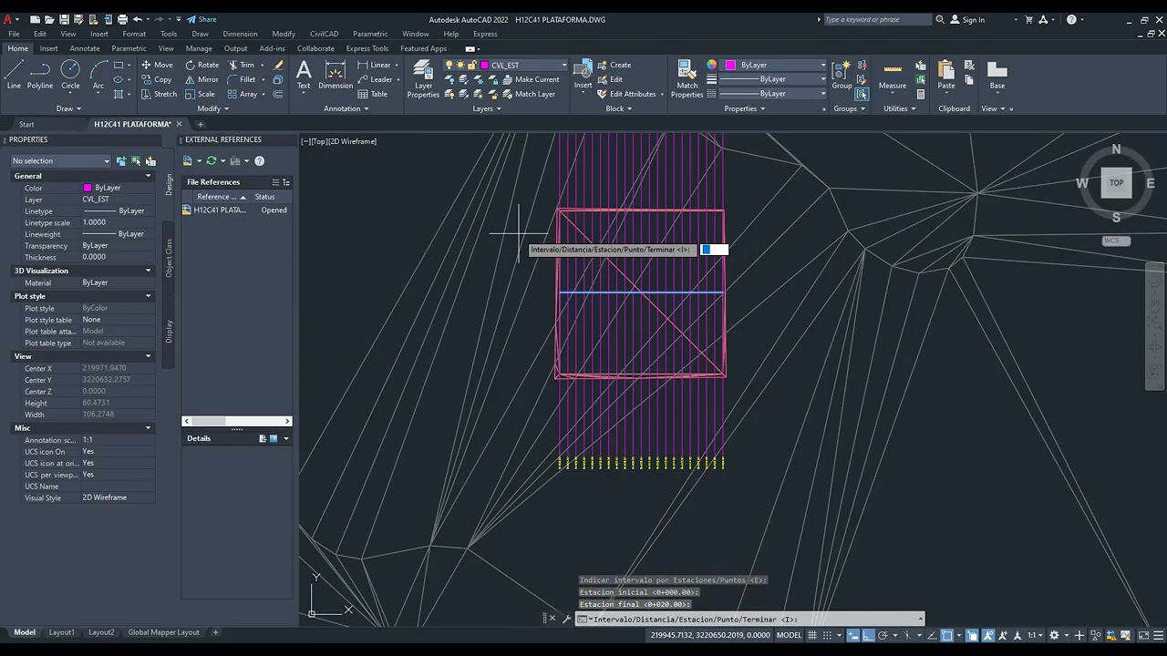Screen dimensions: 1167x656
Task: Open the object color ByLayer dropdown in ribbon
Action: coord(777,65)
